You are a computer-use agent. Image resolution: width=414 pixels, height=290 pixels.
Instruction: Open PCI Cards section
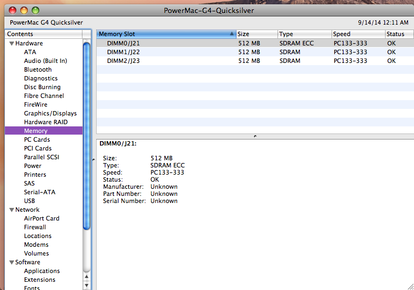pyautogui.click(x=38, y=148)
